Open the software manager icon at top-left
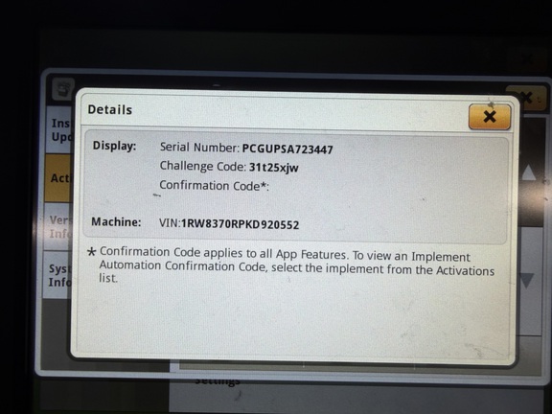 coord(63,89)
